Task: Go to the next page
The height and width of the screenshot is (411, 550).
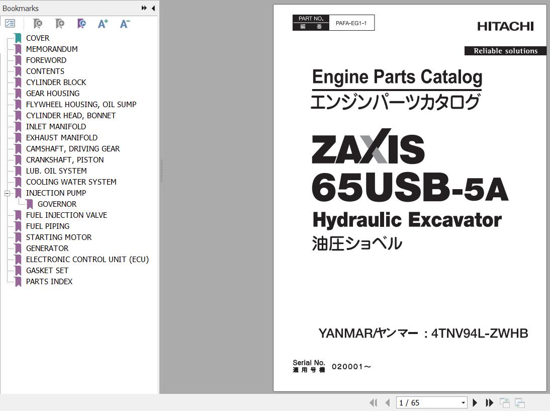Action: point(475,402)
